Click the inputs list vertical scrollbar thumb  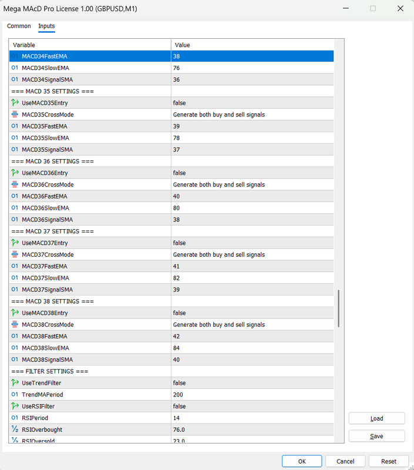coord(339,308)
